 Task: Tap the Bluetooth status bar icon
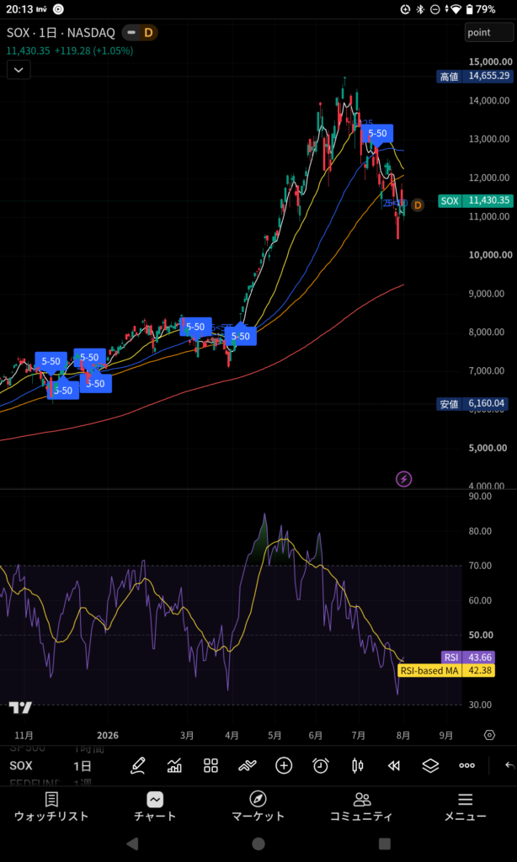click(419, 9)
